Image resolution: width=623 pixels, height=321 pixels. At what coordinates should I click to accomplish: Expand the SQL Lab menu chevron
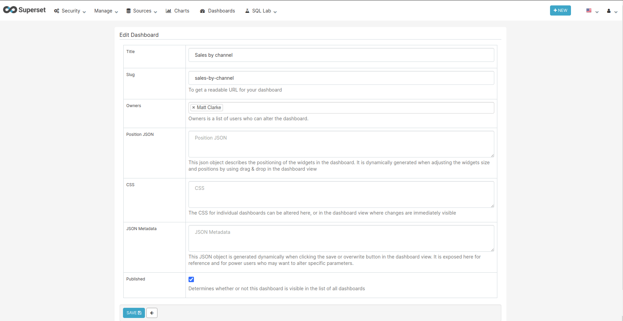[275, 11]
